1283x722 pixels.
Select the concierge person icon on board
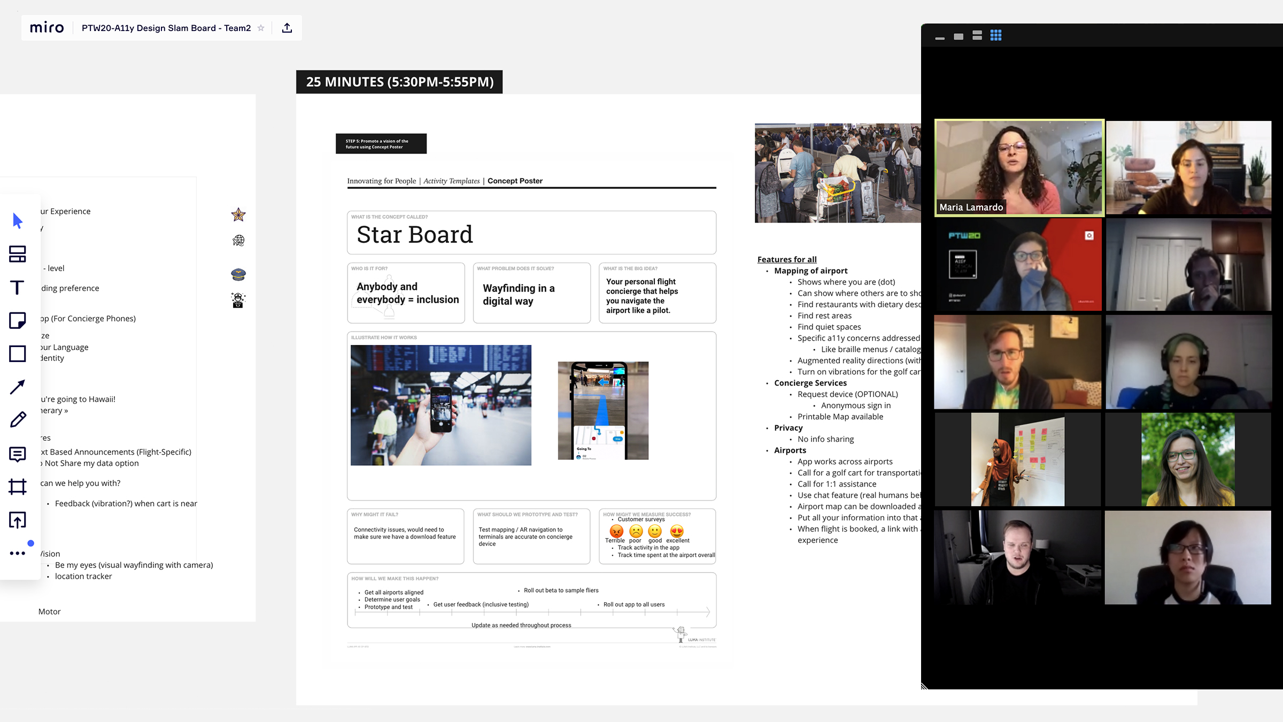click(x=238, y=300)
